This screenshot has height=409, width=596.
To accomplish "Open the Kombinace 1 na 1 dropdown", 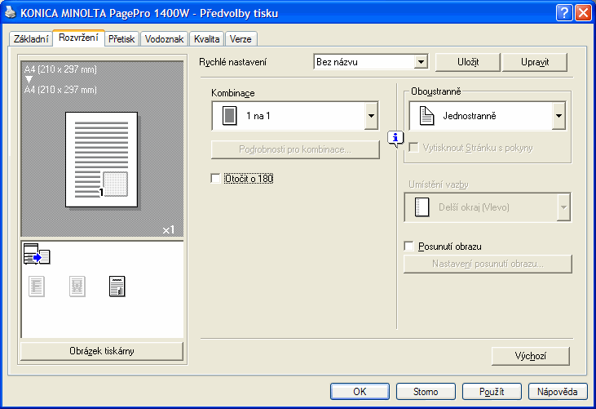I will tap(371, 116).
